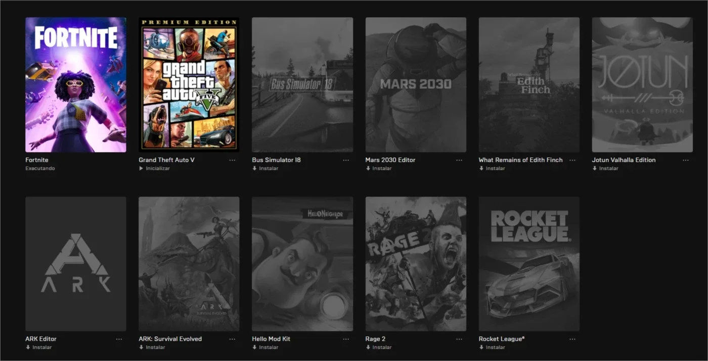Click the Mars 2030 Editor title label
Image resolution: width=708 pixels, height=361 pixels.
click(390, 160)
